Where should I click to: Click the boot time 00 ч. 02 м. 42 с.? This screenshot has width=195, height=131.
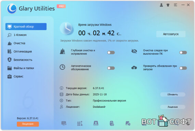(100, 33)
